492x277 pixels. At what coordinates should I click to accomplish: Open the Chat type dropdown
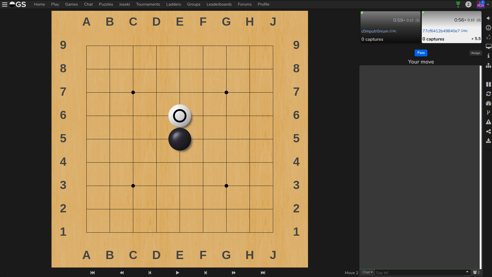tap(367, 272)
